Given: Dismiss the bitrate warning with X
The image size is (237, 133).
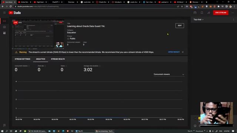Looking at the screenshot, I should click(183, 52).
